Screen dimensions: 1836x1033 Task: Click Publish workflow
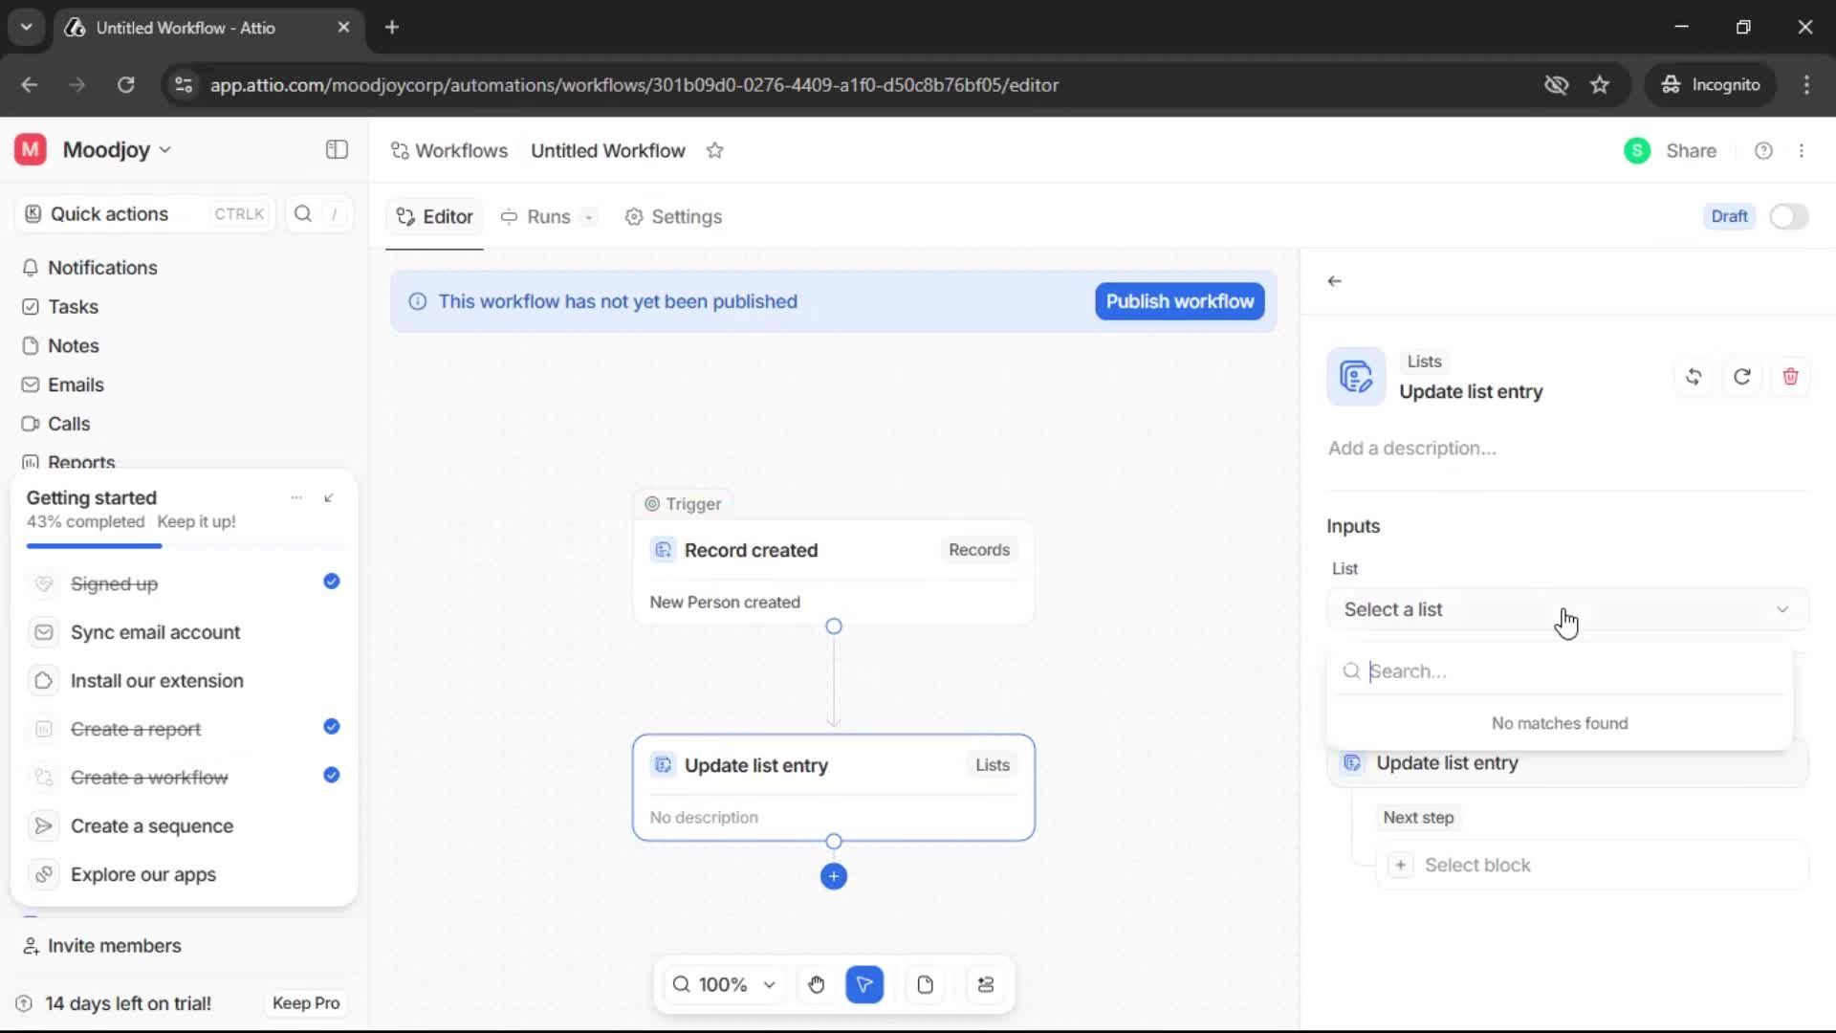[x=1178, y=301]
